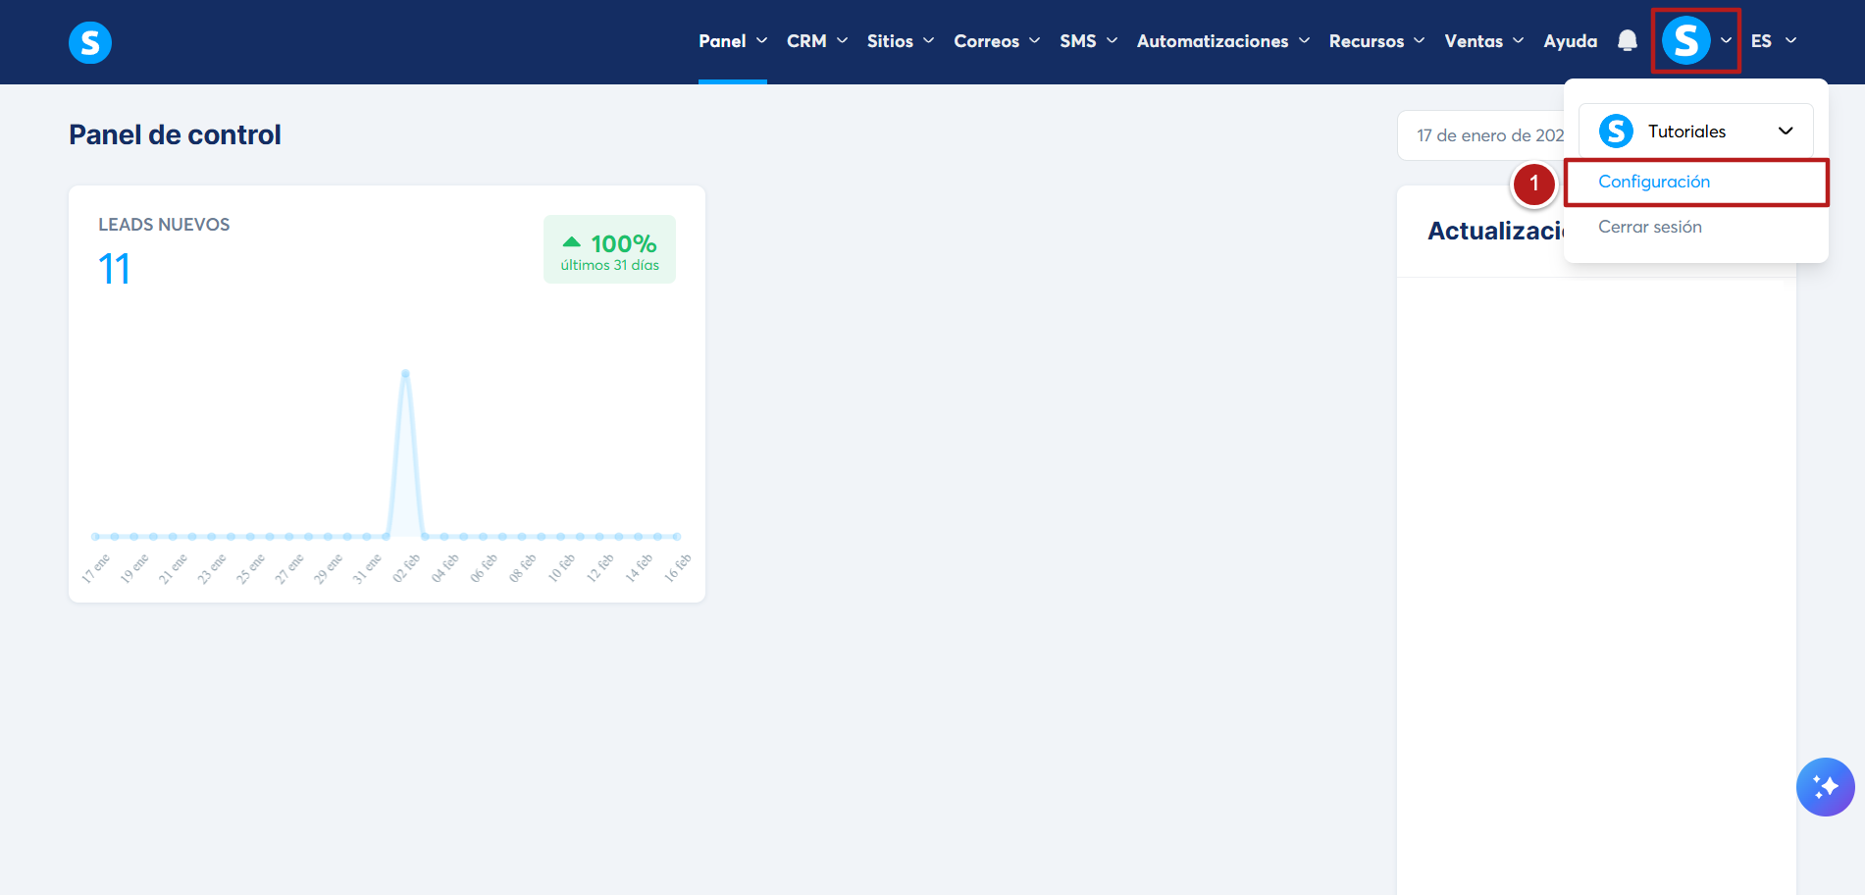Click the Tutoriales account logo icon
1865x895 pixels.
pyautogui.click(x=1616, y=131)
